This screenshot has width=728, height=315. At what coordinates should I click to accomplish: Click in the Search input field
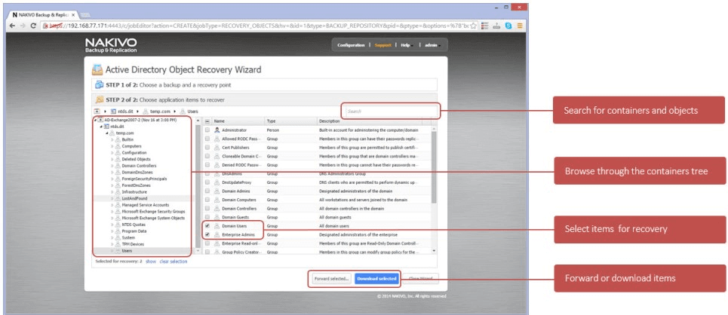pos(389,112)
